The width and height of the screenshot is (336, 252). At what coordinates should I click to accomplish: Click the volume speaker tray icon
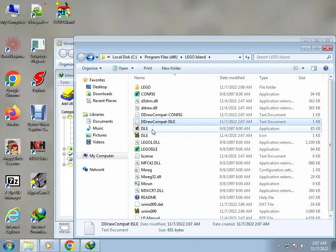click(x=303, y=246)
